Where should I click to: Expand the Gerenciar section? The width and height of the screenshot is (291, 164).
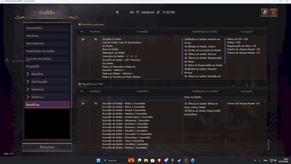click(x=47, y=89)
